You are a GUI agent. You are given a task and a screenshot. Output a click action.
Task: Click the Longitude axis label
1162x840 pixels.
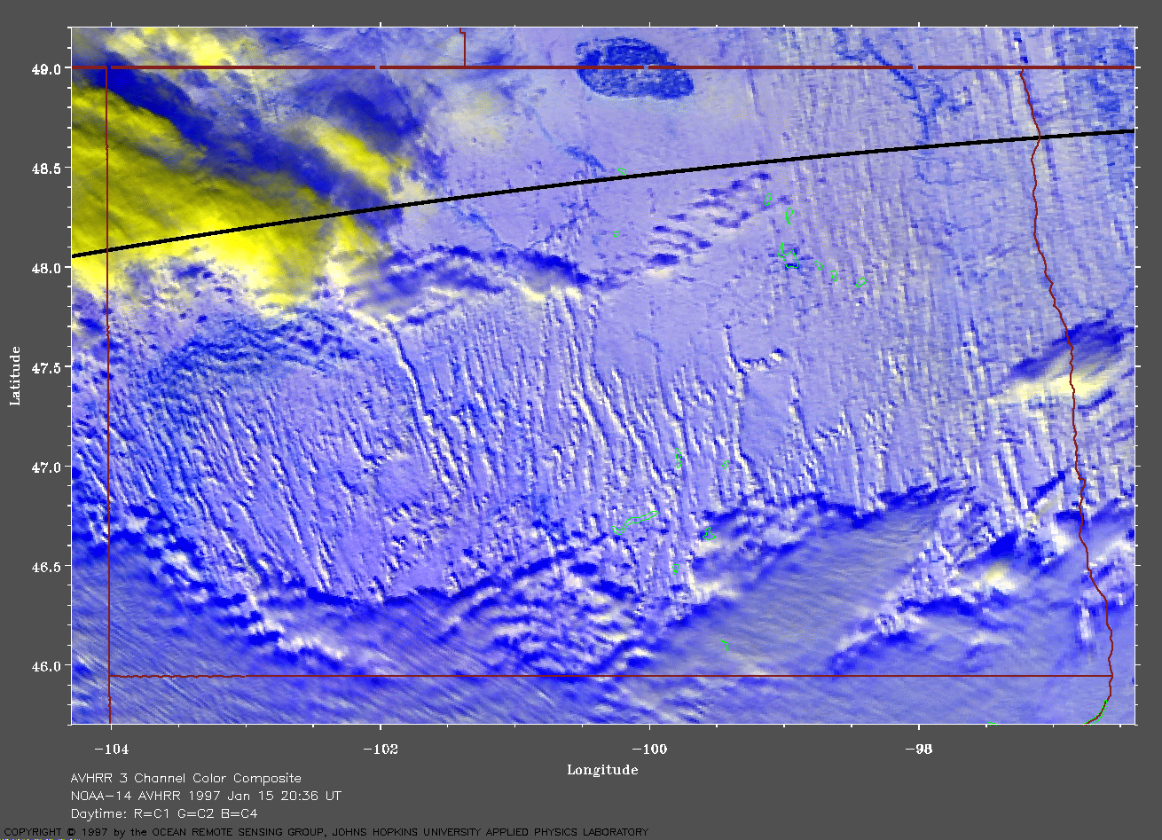point(602,769)
